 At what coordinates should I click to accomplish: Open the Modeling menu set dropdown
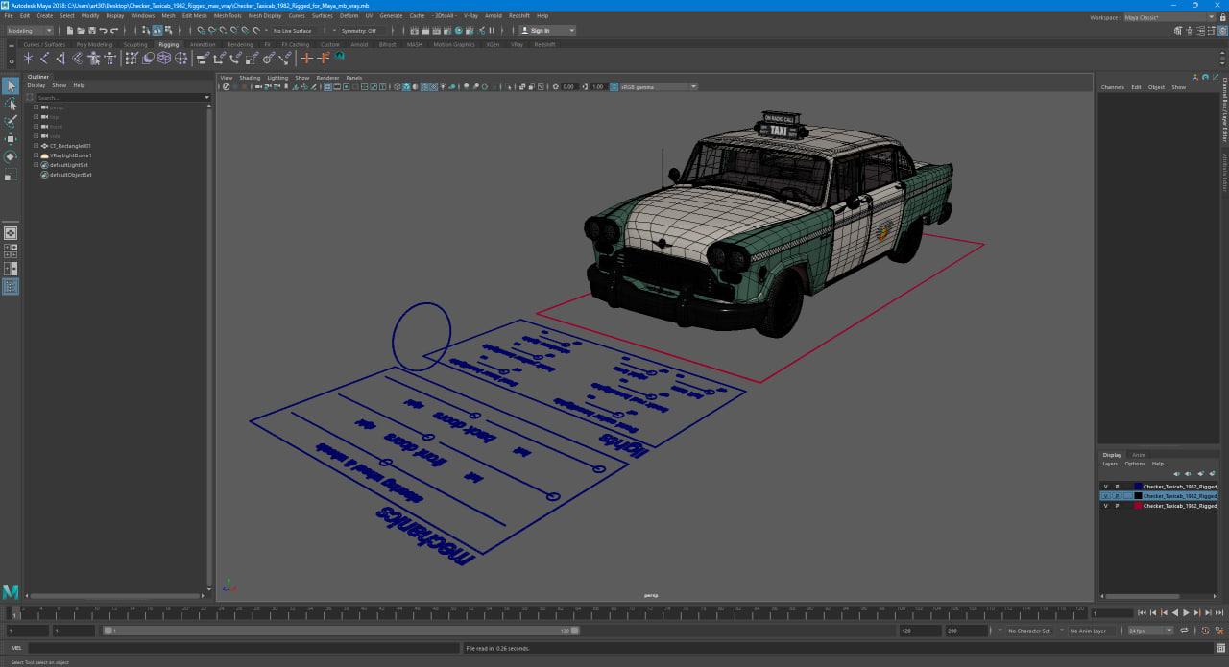click(30, 30)
